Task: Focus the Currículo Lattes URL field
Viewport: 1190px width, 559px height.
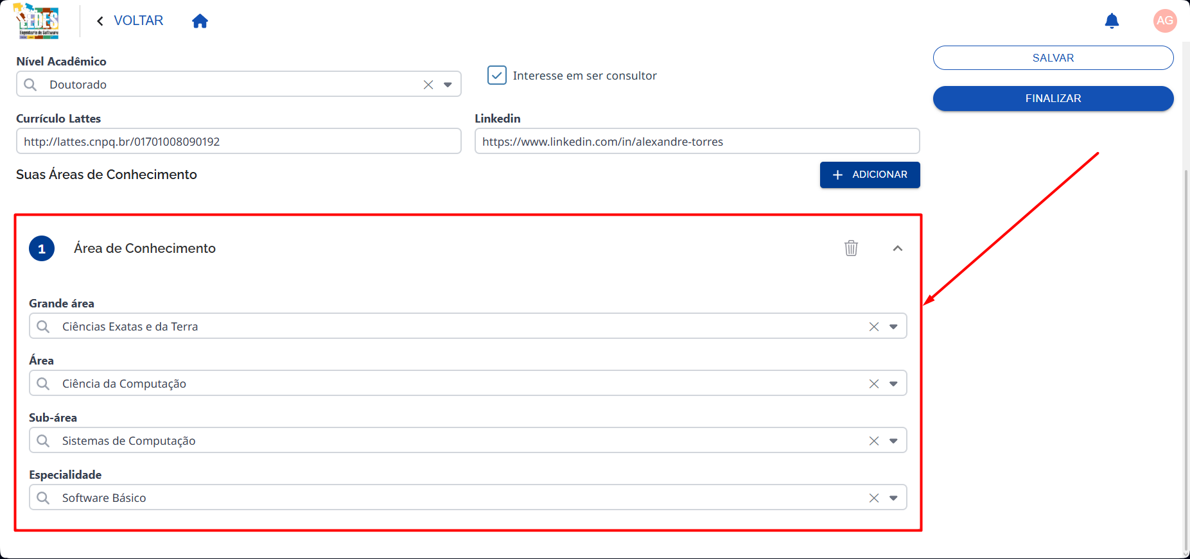Action: pos(239,141)
